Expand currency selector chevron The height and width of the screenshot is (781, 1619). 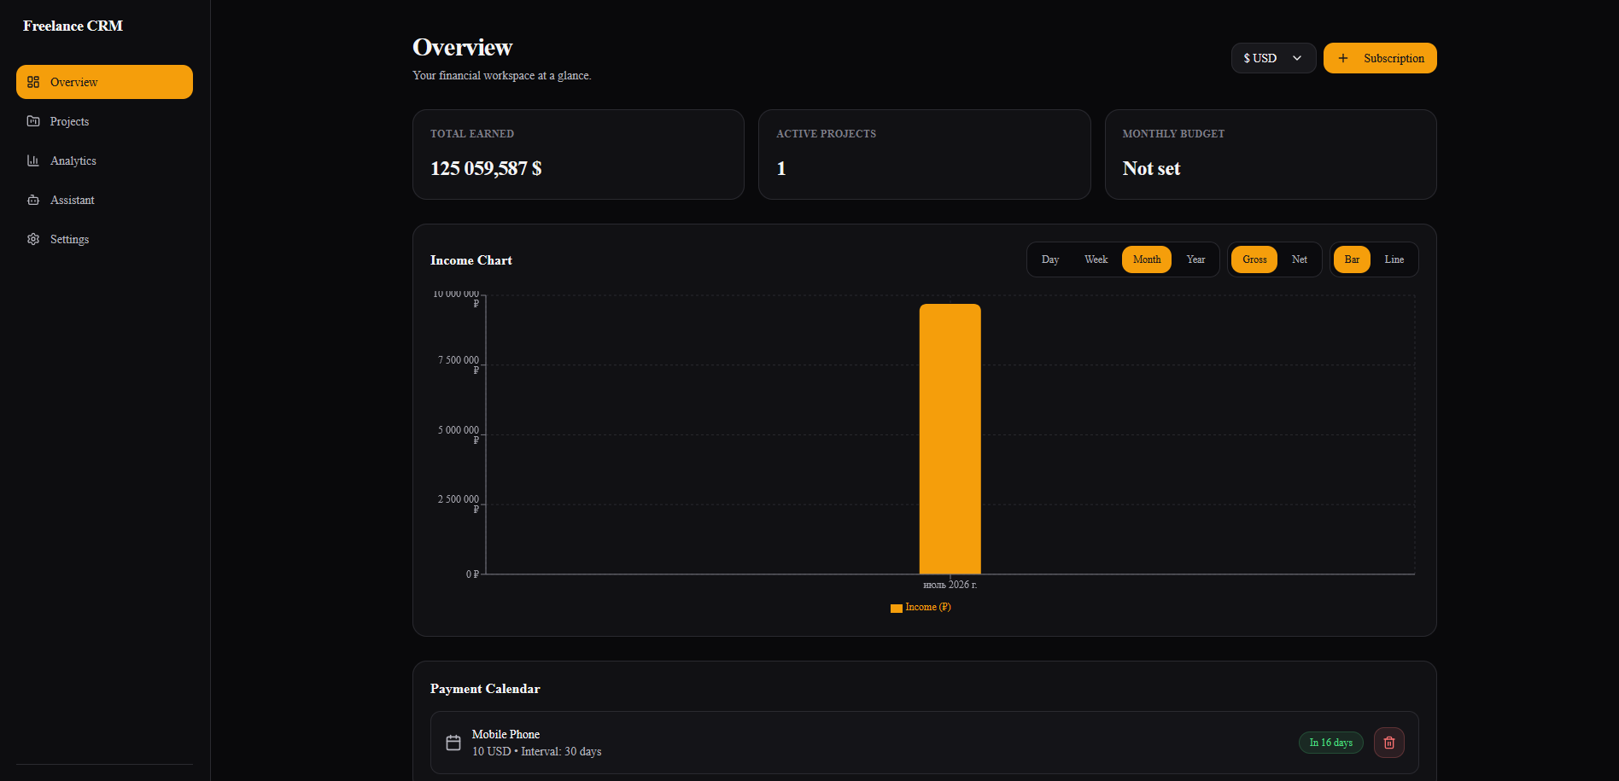[x=1297, y=58]
